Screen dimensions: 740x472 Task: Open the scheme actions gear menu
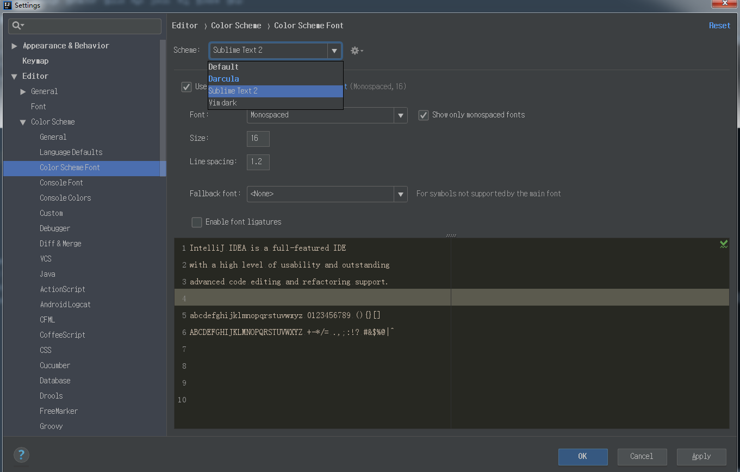[x=357, y=51]
